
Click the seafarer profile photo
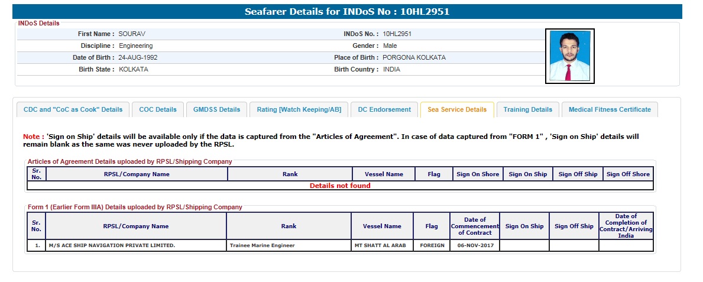[x=569, y=56]
